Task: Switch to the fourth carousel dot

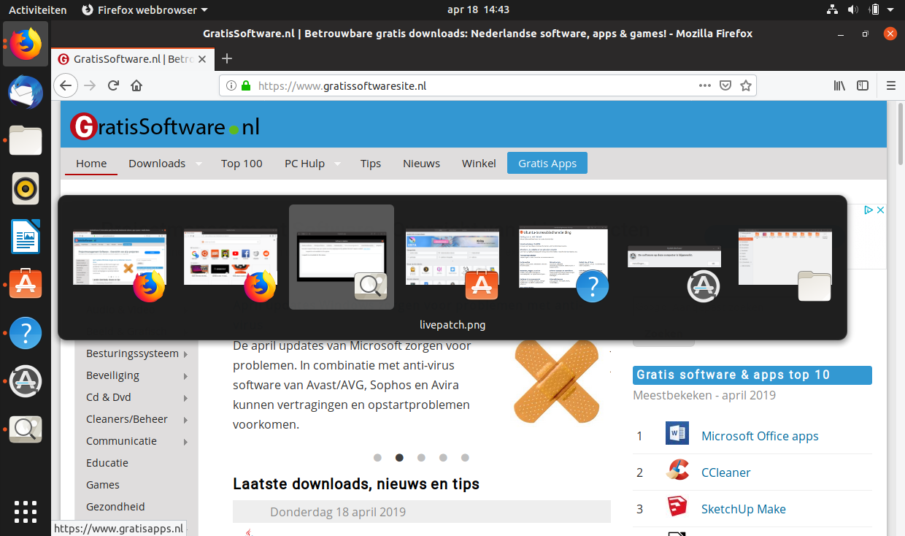Action: tap(443, 458)
